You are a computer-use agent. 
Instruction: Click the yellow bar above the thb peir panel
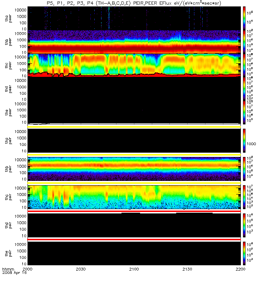click(134, 155)
